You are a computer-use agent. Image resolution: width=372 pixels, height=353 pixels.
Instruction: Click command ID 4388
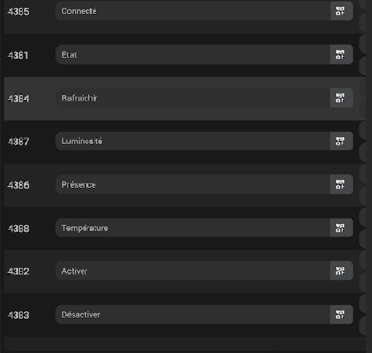point(18,229)
